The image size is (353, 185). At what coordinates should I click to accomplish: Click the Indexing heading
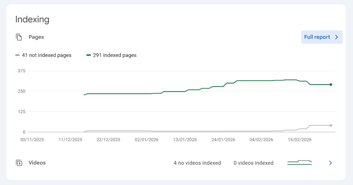(x=32, y=20)
